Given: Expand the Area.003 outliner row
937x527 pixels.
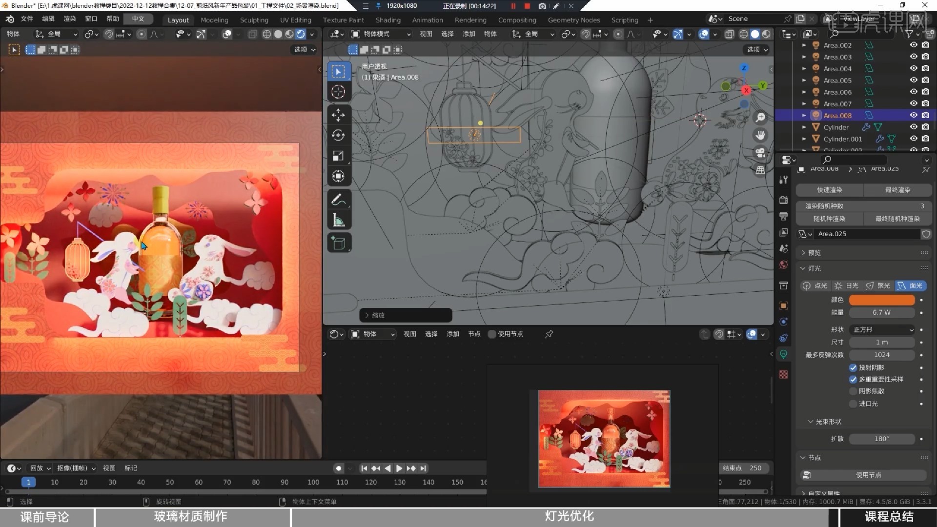Looking at the screenshot, I should pyautogui.click(x=804, y=57).
